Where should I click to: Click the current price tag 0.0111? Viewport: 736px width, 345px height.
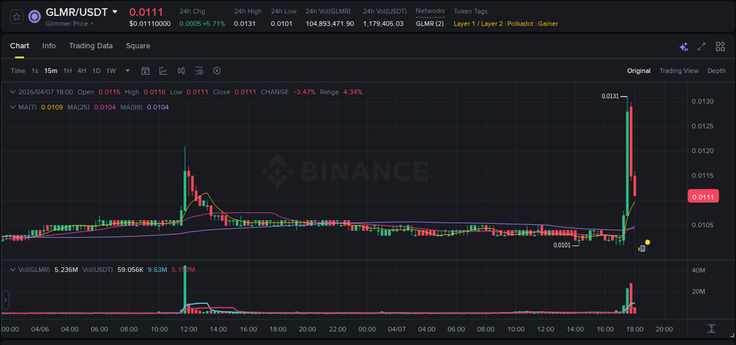click(703, 196)
